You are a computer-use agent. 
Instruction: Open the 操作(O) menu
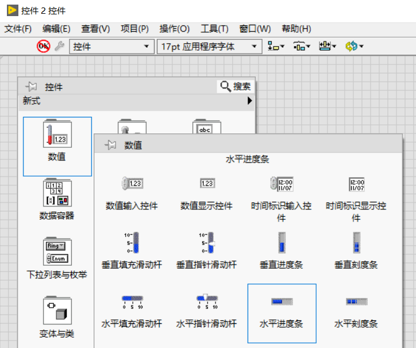[x=175, y=29]
